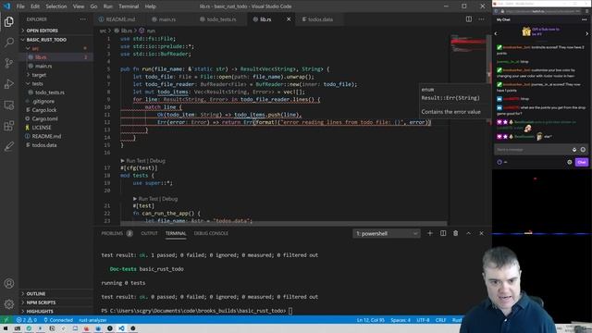Image resolution: width=592 pixels, height=333 pixels.
Task: Split the editor to the right
Action: pos(469,19)
